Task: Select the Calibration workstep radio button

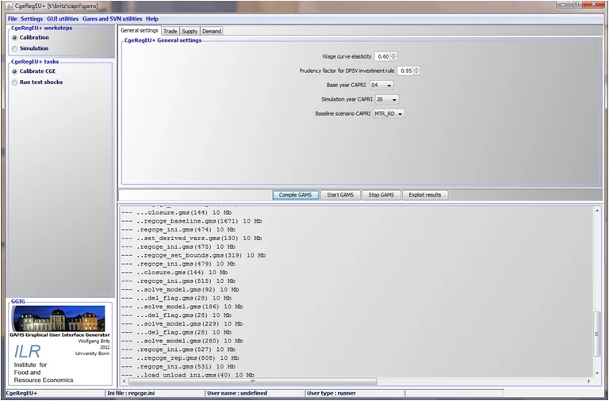Action: [x=14, y=37]
